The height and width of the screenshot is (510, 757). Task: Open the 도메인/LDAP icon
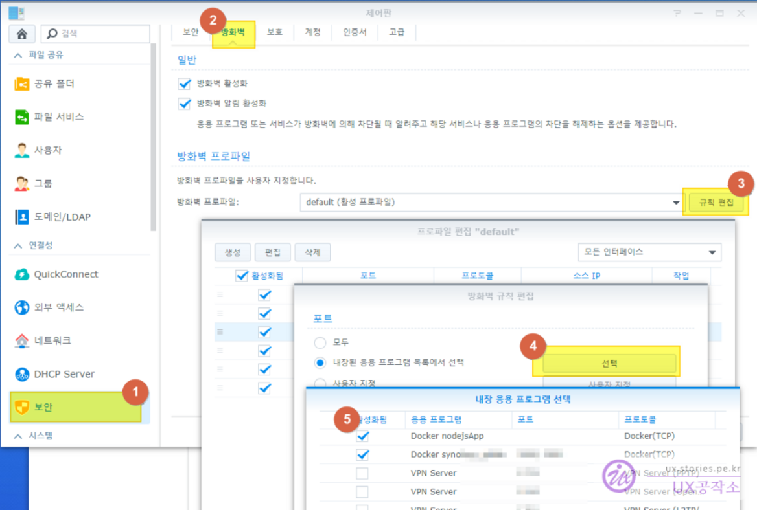22,217
